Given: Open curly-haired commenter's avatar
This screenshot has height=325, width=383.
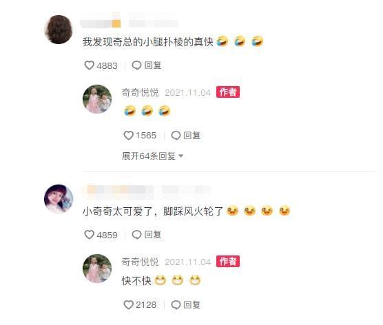Looking at the screenshot, I should (59, 30).
